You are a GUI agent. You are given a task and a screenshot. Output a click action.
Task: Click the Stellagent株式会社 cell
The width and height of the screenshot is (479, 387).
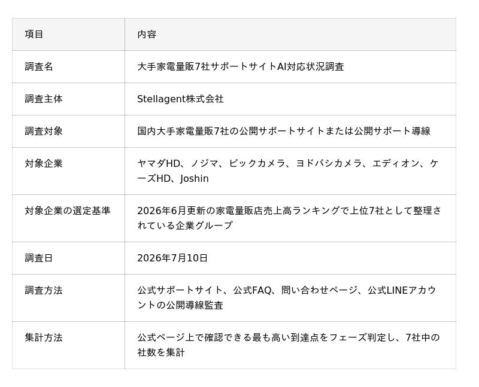click(x=180, y=99)
